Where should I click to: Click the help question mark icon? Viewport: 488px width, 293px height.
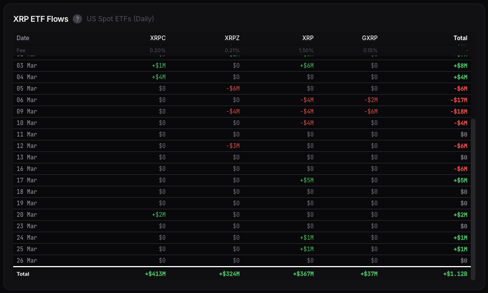click(77, 19)
